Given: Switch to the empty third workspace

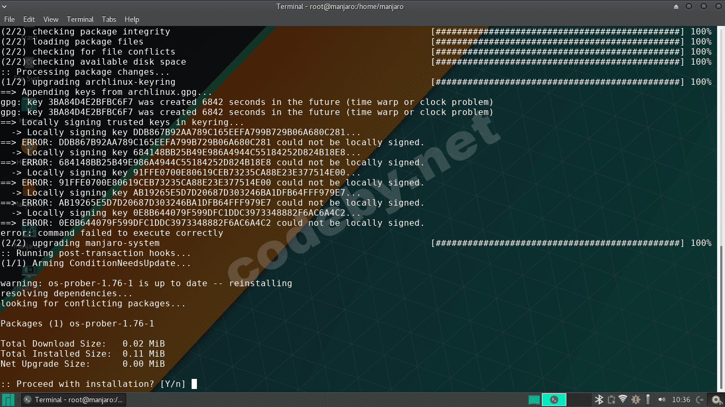Looking at the screenshot, I should coord(580,400).
